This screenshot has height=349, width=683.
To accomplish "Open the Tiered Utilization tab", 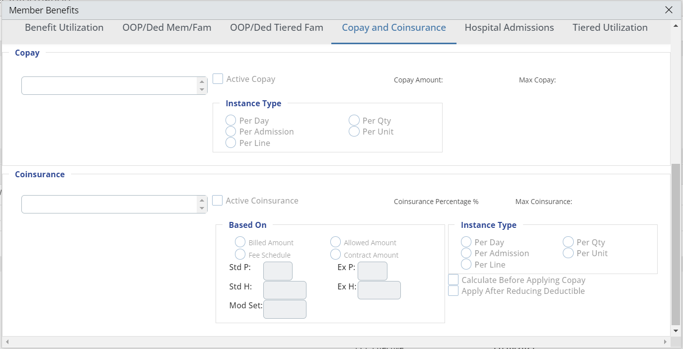I will pyautogui.click(x=610, y=28).
